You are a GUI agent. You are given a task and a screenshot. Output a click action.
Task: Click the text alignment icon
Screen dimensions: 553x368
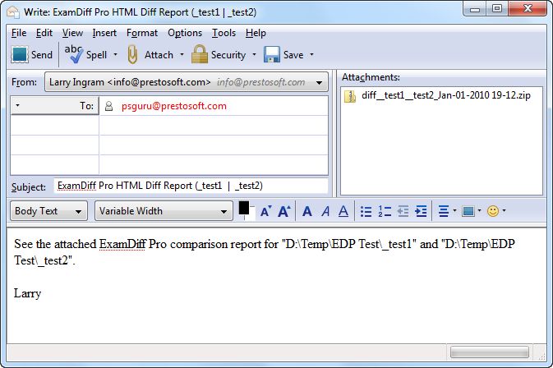[x=444, y=211]
